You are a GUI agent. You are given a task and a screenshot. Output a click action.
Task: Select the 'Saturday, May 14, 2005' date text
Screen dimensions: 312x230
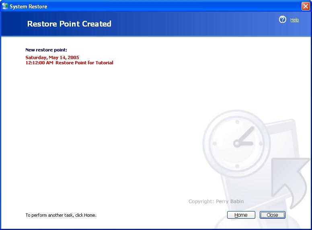52,57
